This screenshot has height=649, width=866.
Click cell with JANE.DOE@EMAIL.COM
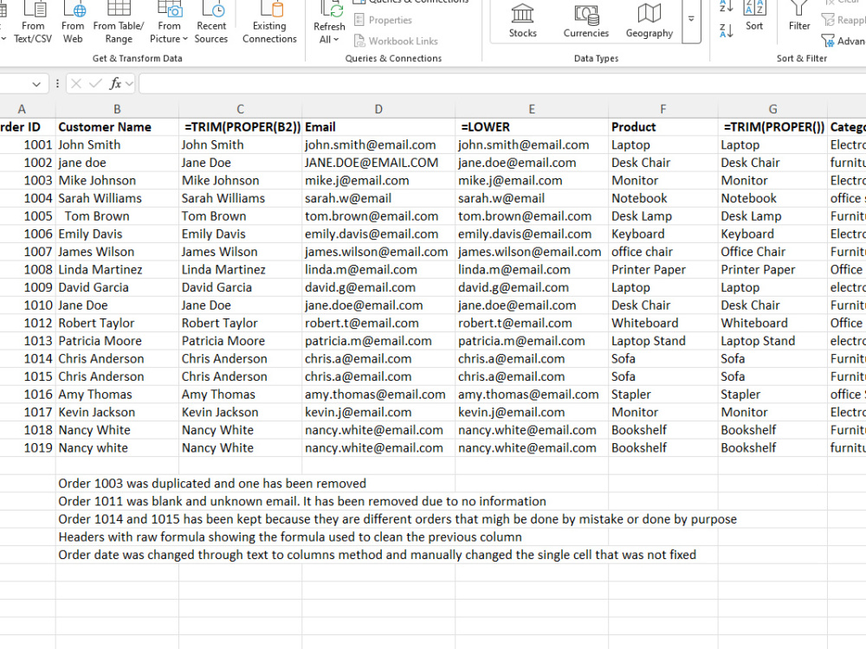[x=378, y=163]
